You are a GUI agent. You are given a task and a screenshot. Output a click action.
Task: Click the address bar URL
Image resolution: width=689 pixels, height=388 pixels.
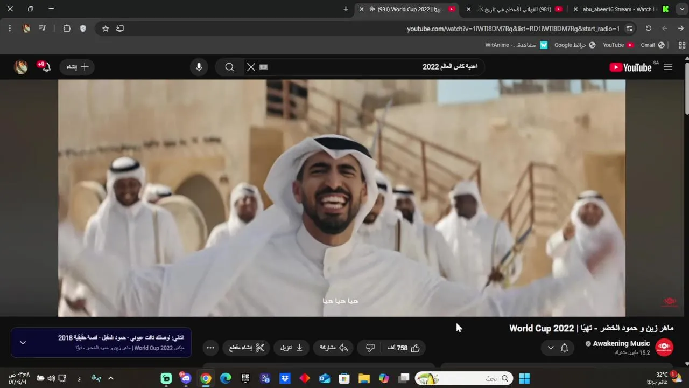point(513,29)
